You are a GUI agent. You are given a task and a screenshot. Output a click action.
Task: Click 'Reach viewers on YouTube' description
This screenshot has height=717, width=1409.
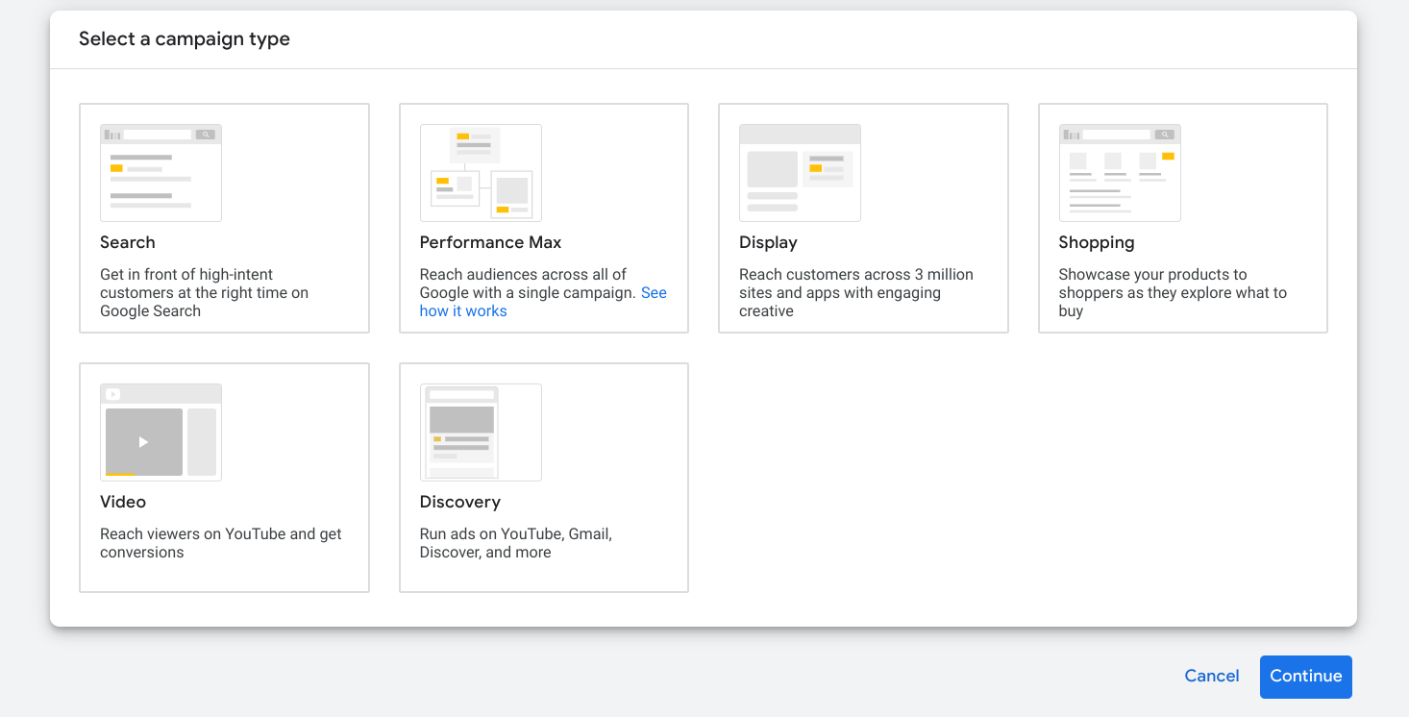(x=221, y=543)
